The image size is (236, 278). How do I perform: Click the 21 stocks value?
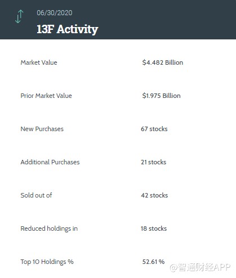(x=154, y=162)
